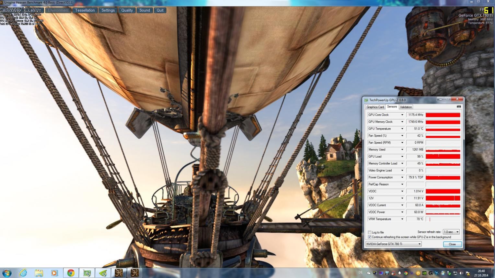The width and height of the screenshot is (495, 278).
Task: Open the Sensor refresh rate combo box
Action: pos(451,232)
